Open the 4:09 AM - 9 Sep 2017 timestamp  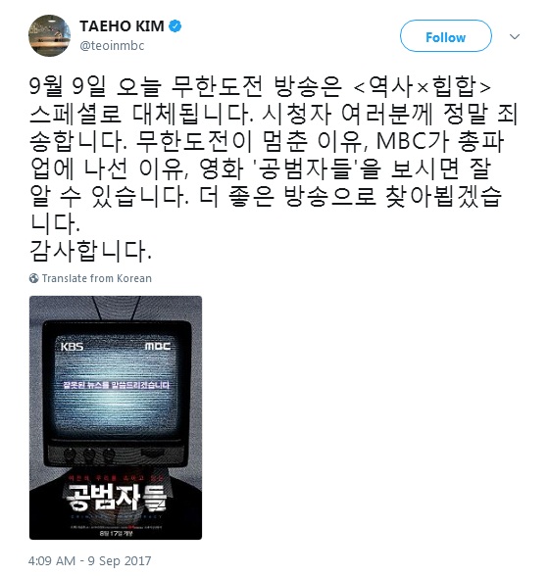90,561
